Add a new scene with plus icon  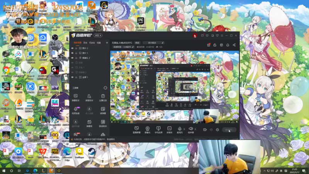tap(107, 43)
